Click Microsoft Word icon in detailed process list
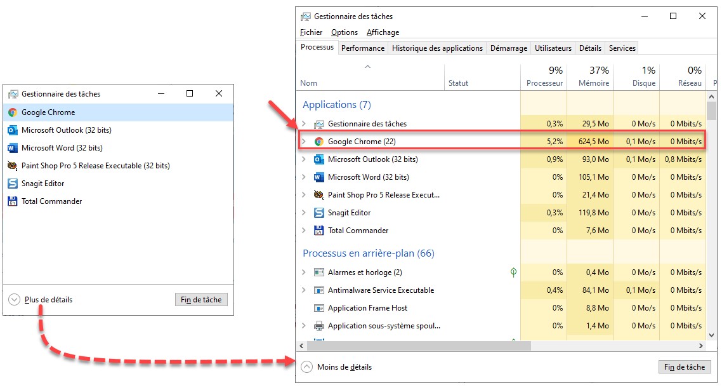Viewport: 722px width, 390px height. click(319, 177)
